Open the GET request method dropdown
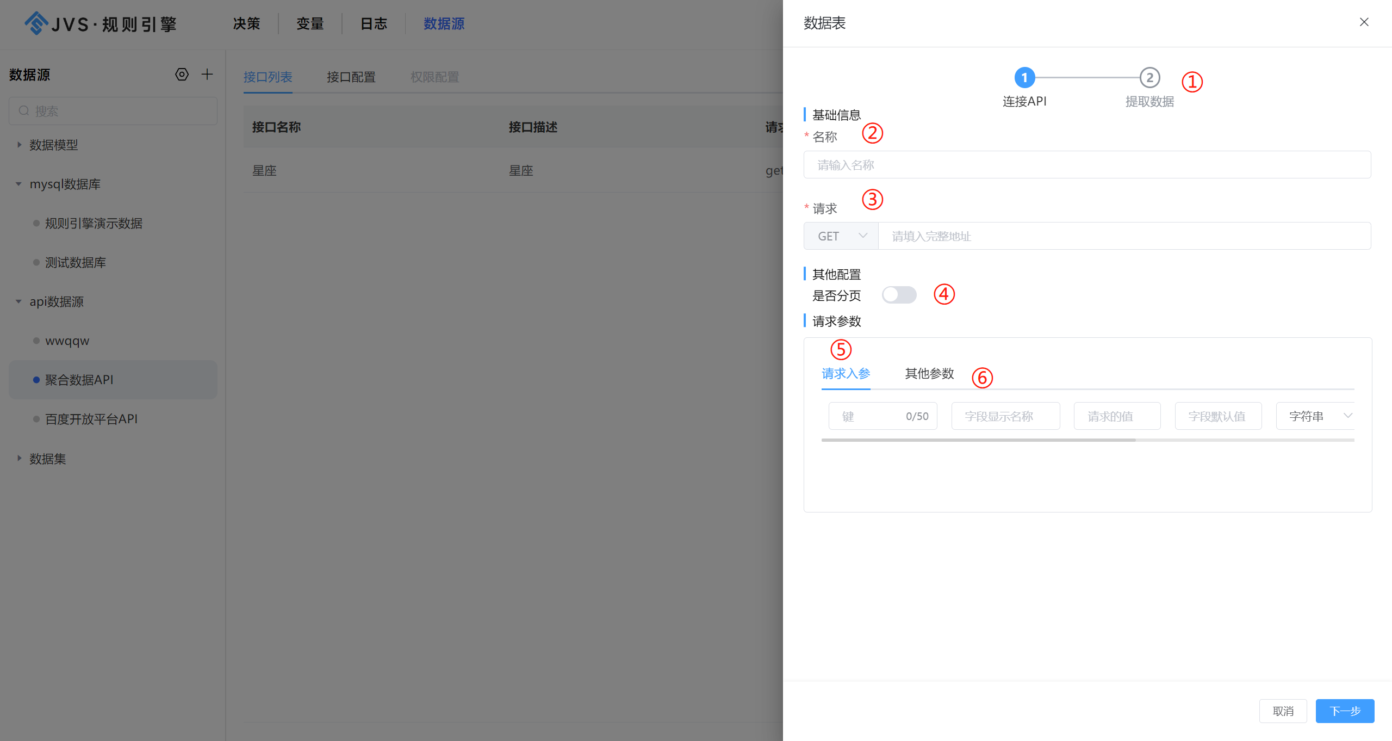 click(x=841, y=236)
